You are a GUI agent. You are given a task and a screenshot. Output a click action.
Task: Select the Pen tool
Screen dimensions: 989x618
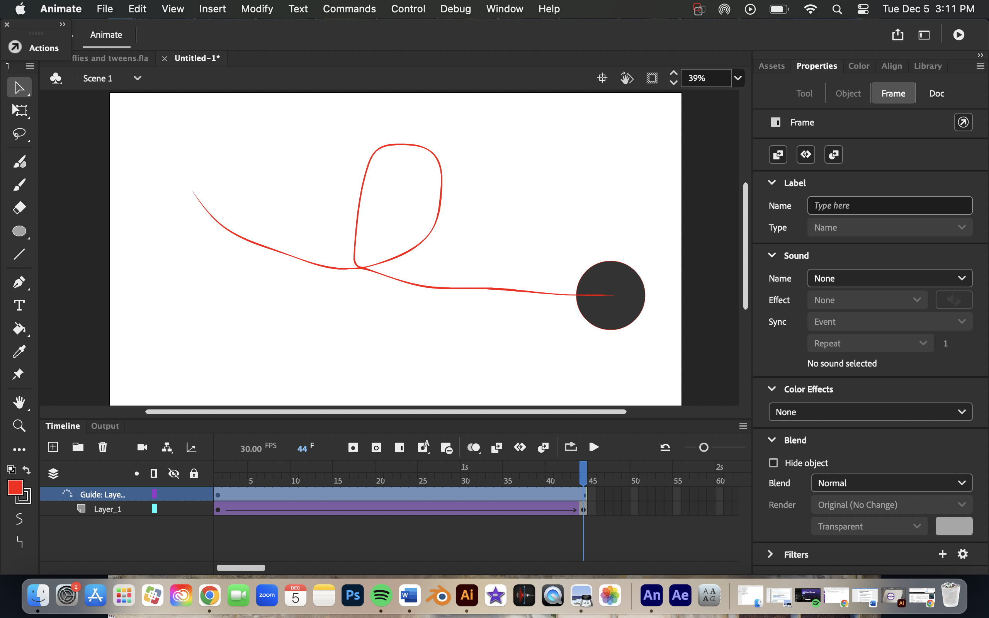(x=19, y=282)
